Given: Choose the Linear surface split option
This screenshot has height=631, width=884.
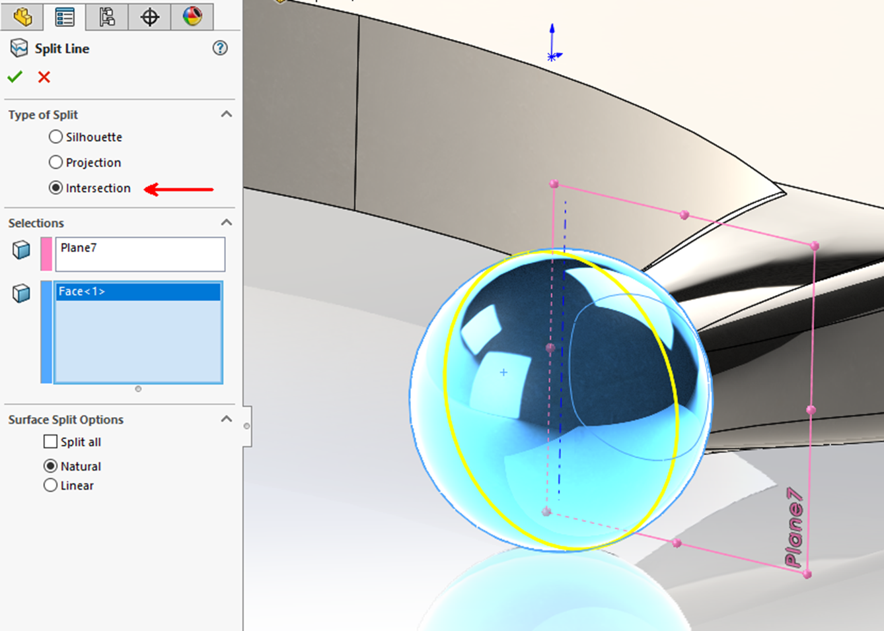Looking at the screenshot, I should 51,485.
